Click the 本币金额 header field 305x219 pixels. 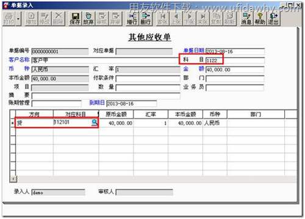point(60,78)
